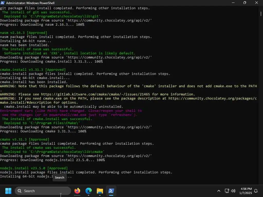The width and height of the screenshot is (263, 197).
Task: Click 'The install of nasm was successful.' text
Action: pyautogui.click(x=38, y=49)
